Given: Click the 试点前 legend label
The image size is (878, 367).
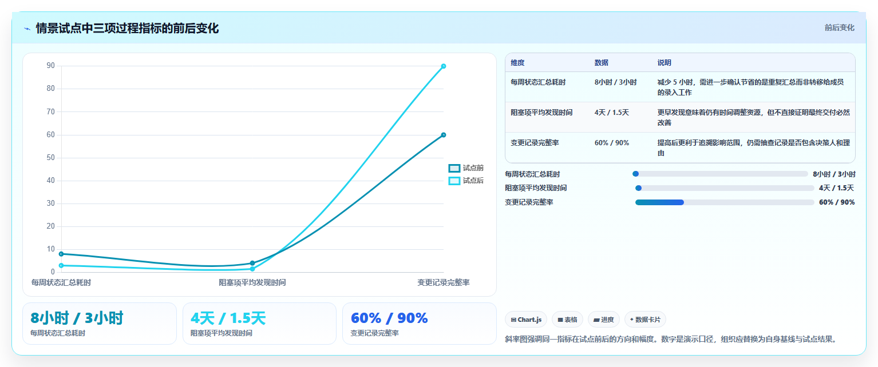Looking at the screenshot, I should (473, 168).
